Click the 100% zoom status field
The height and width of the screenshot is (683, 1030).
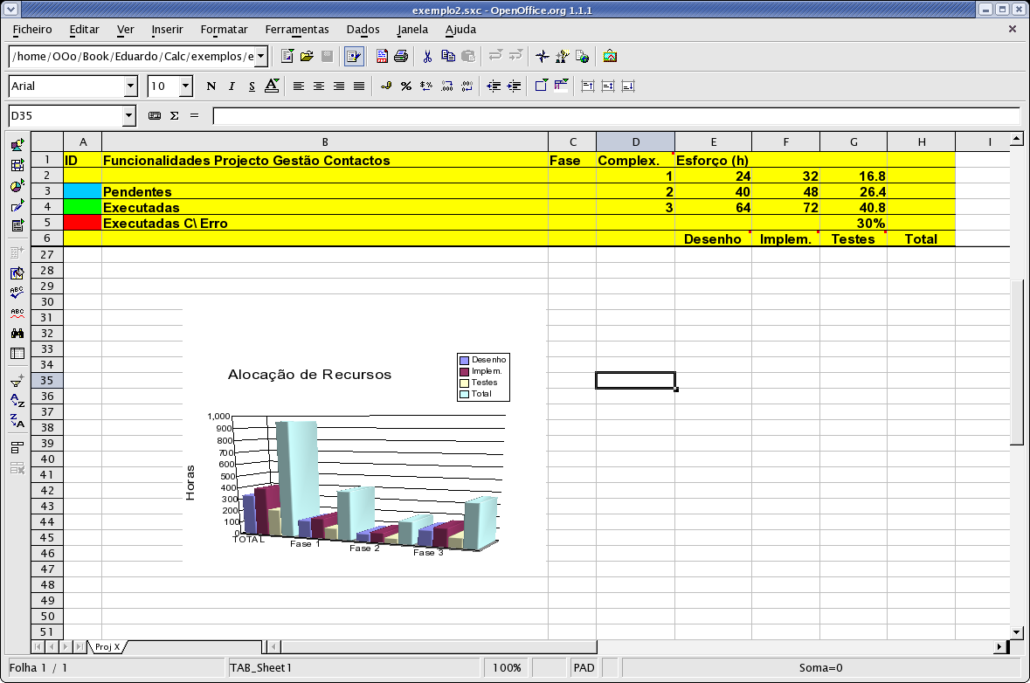click(507, 668)
